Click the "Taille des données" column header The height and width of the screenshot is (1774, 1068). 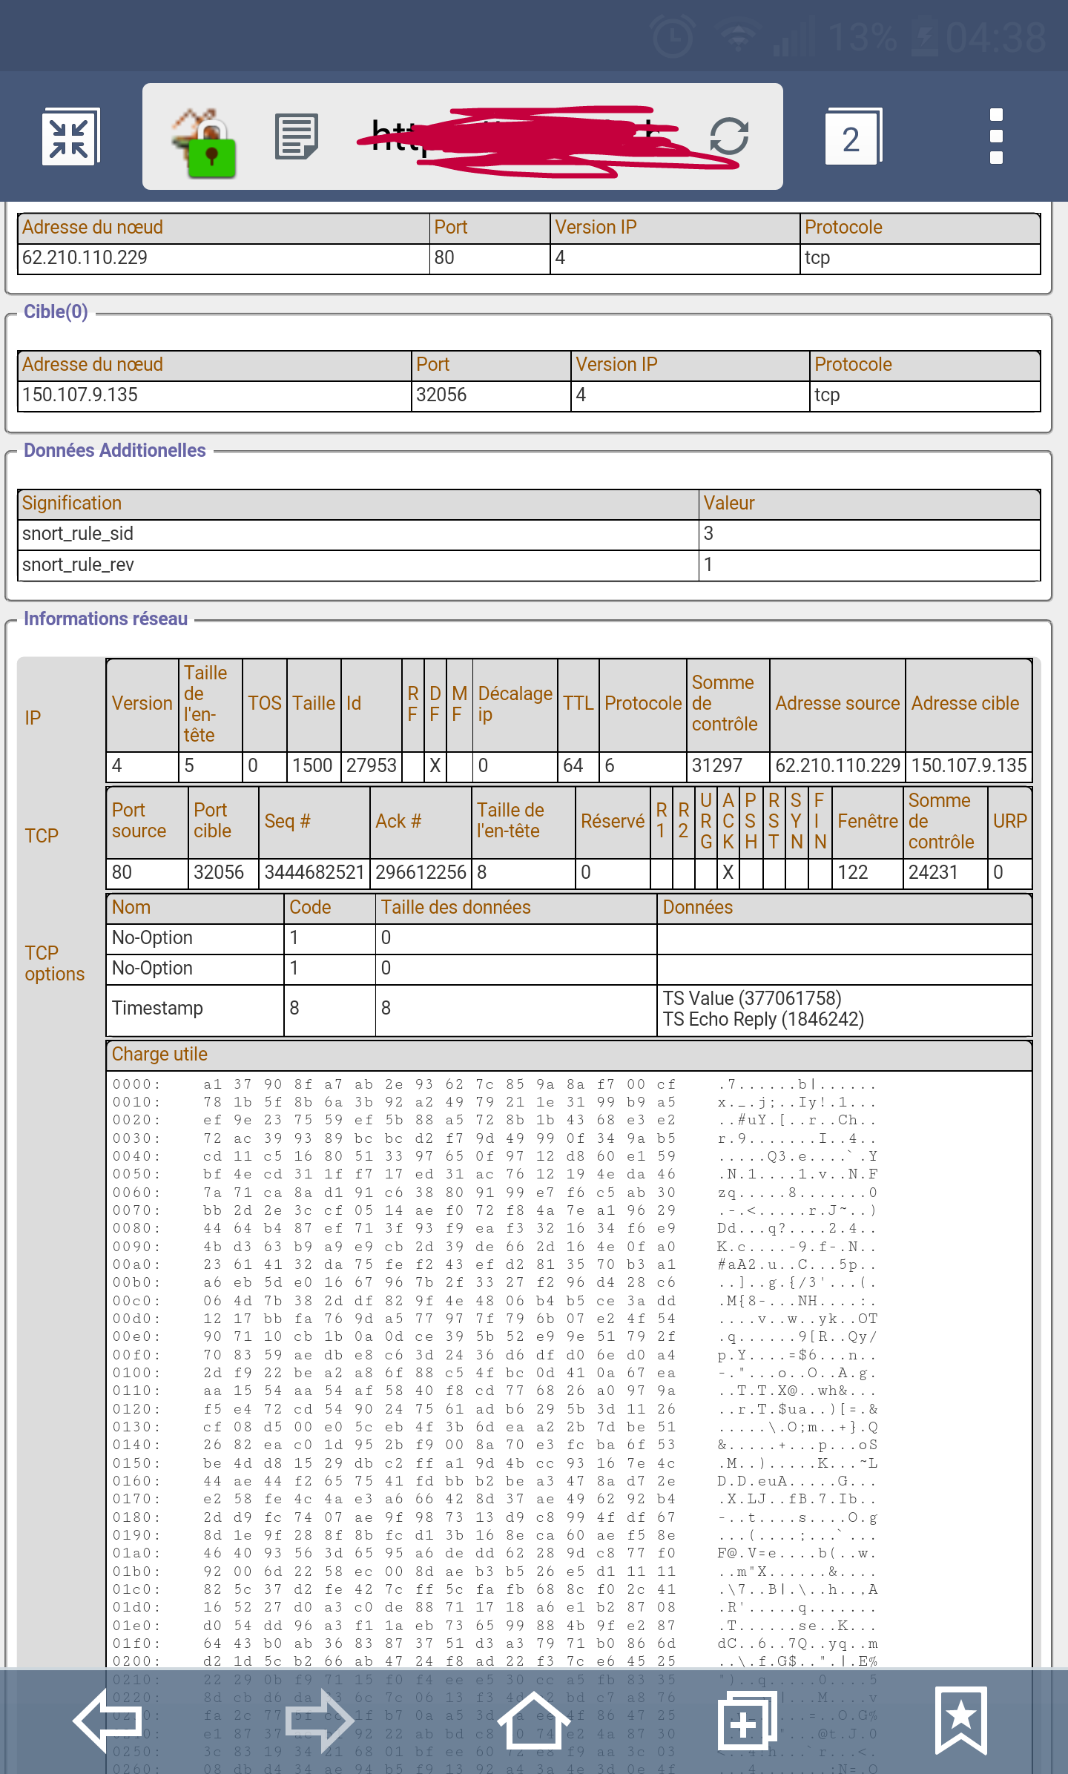[516, 908]
